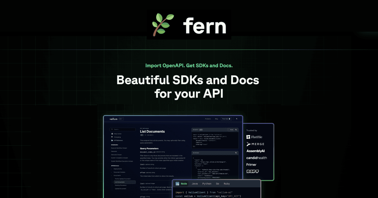Image resolution: width=378 pixels, height=198 pixels.
Task: Open Submit Completion Actuals in sidebar
Action: point(119,158)
